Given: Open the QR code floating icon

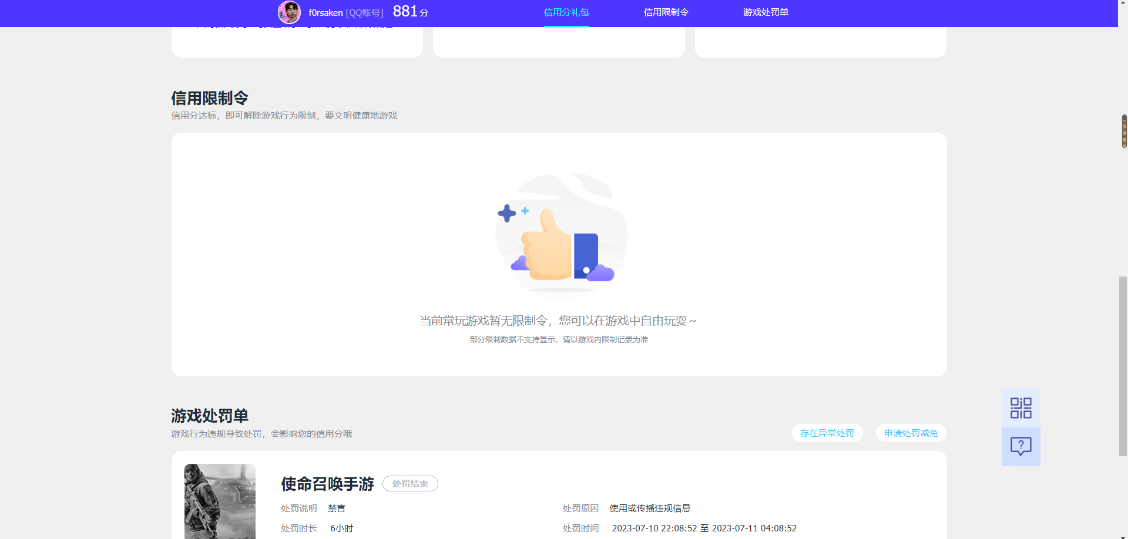Looking at the screenshot, I should 1020,408.
